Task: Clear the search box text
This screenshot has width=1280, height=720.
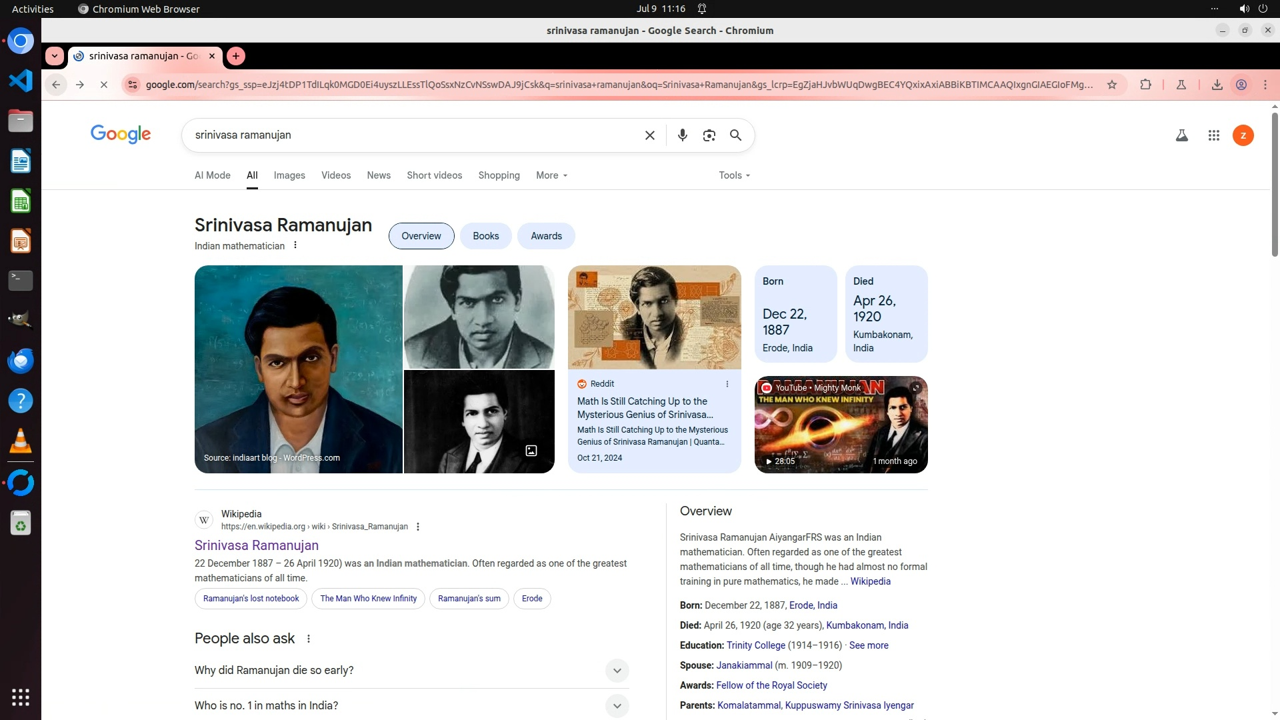Action: click(649, 135)
